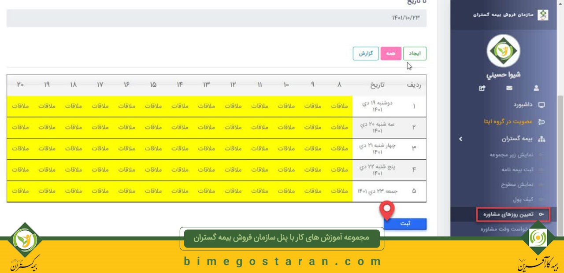Click the date cell پنج شنبه ۲۲ دی ۱۴۰۱

click(x=377, y=170)
